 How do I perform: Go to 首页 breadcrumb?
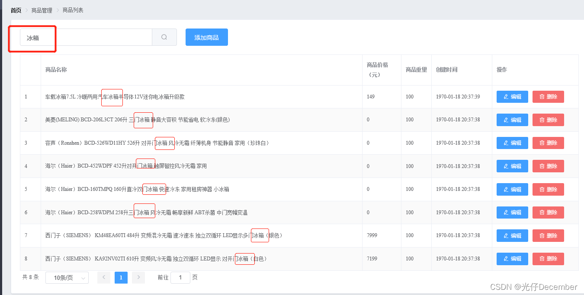(x=16, y=10)
